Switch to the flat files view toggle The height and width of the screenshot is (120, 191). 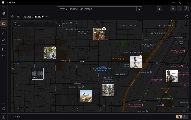click(185, 117)
